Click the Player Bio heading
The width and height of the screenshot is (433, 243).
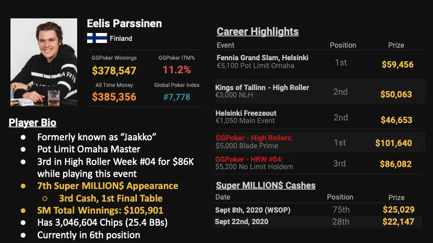coord(33,123)
